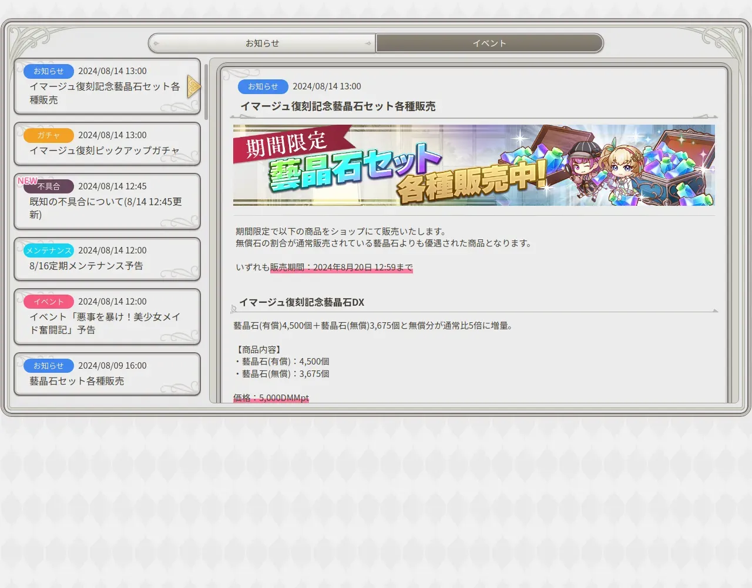Click the blue お知らせ badge in the first list item

tap(49, 71)
